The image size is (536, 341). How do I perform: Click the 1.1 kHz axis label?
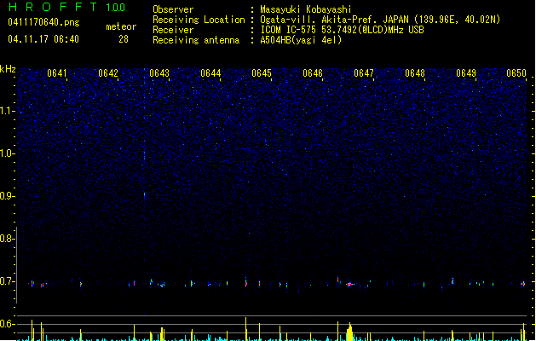pos(7,111)
